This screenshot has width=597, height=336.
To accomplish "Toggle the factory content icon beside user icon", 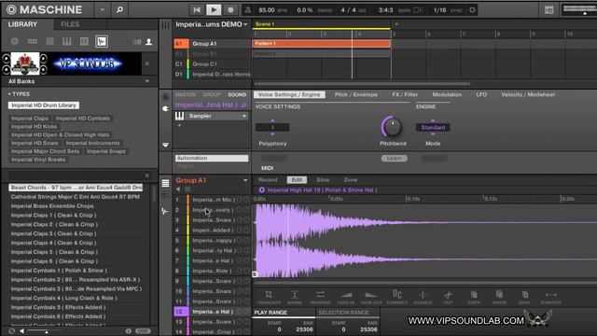I will point(137,41).
